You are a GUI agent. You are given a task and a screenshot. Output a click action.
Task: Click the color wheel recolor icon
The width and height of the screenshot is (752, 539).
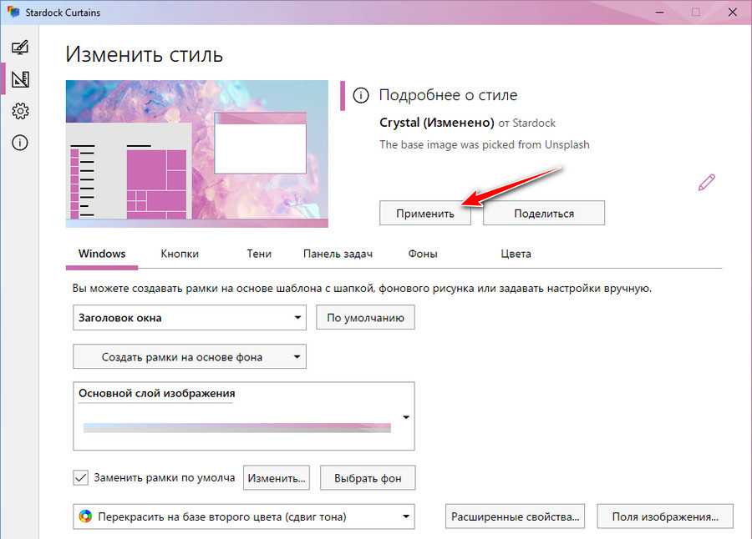85,516
